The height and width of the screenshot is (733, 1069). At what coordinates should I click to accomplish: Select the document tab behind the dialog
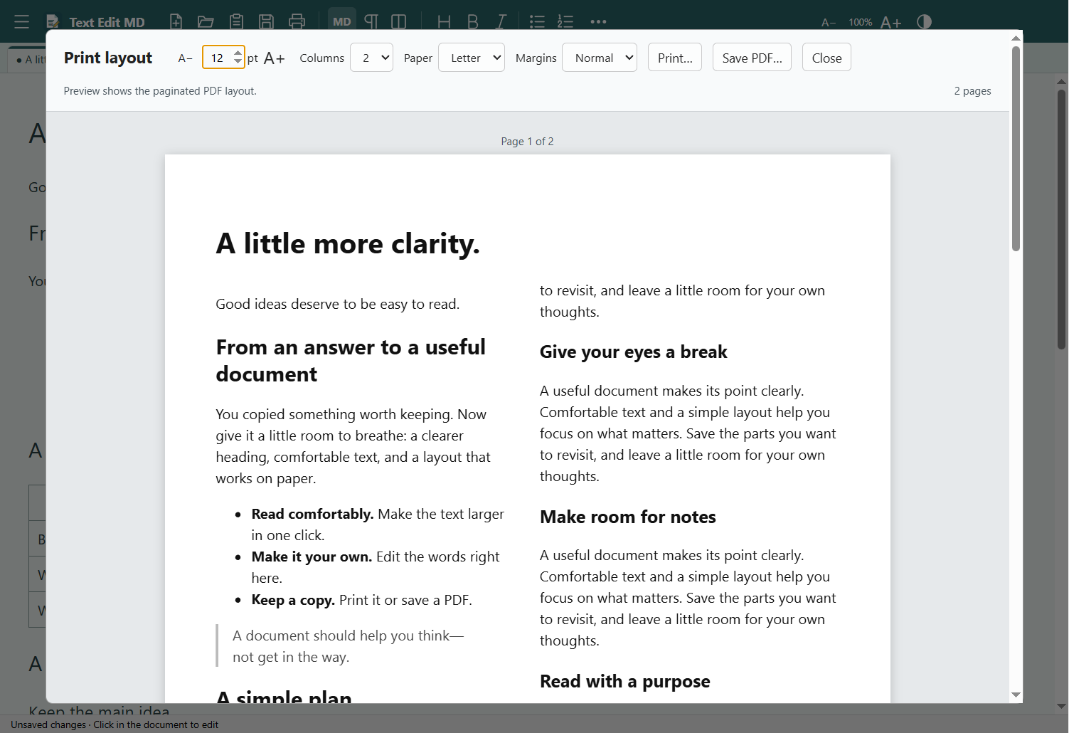(x=28, y=60)
